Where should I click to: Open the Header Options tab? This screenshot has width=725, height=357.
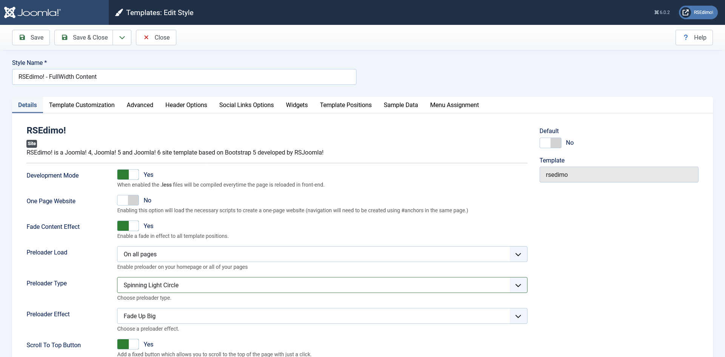coord(186,105)
